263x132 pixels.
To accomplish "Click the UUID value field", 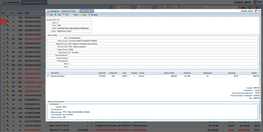I will (74, 28).
